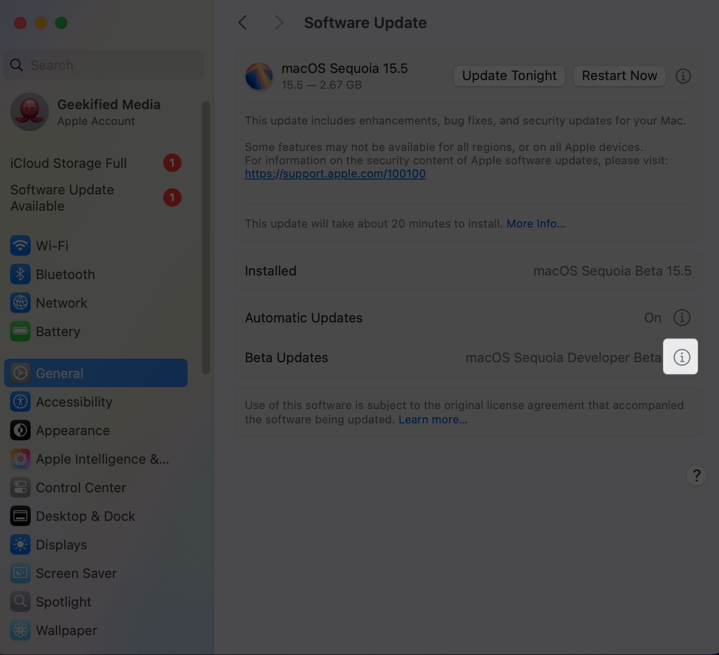Click the Beta Updates info button
This screenshot has height=655, width=719.
681,357
